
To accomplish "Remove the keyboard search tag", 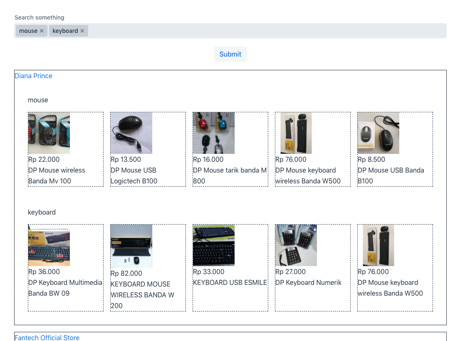I will 82,31.
